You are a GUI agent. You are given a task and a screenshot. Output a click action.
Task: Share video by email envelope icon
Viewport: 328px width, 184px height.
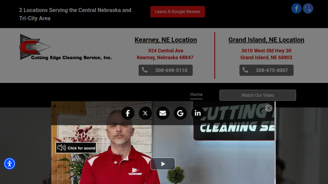pyautogui.click(x=163, y=113)
